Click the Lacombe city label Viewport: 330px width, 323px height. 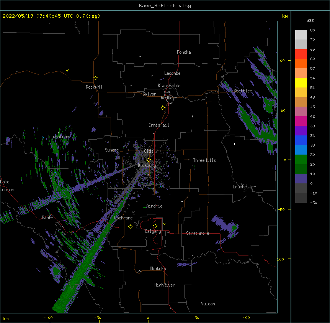tap(172, 73)
